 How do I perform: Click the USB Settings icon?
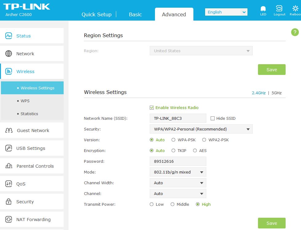(x=8, y=148)
